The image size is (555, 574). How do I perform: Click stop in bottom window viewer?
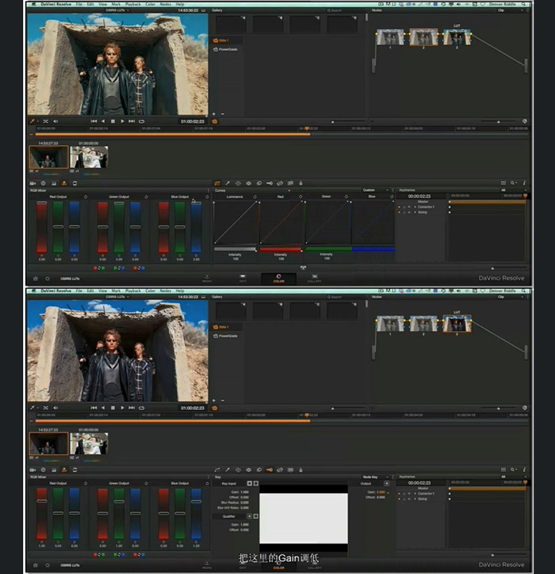113,407
